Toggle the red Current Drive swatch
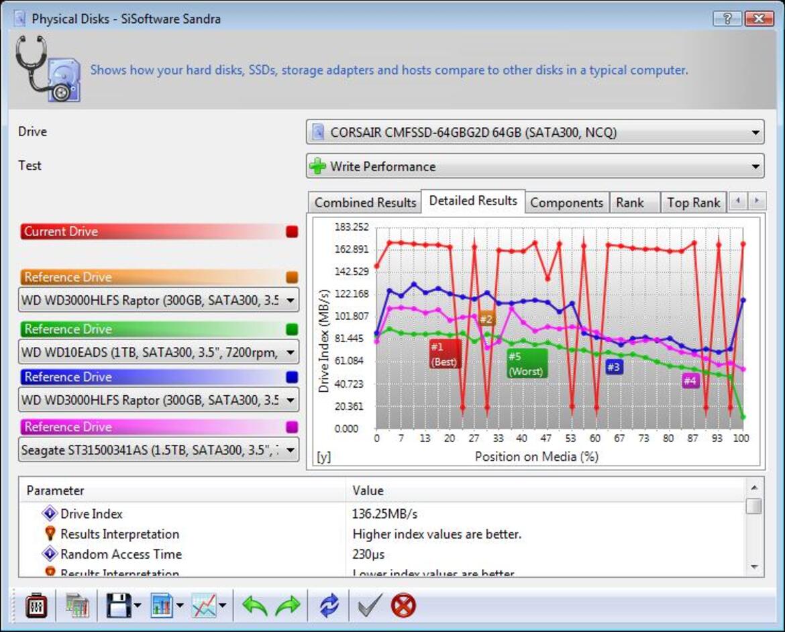The width and height of the screenshot is (785, 632). pyautogui.click(x=292, y=231)
